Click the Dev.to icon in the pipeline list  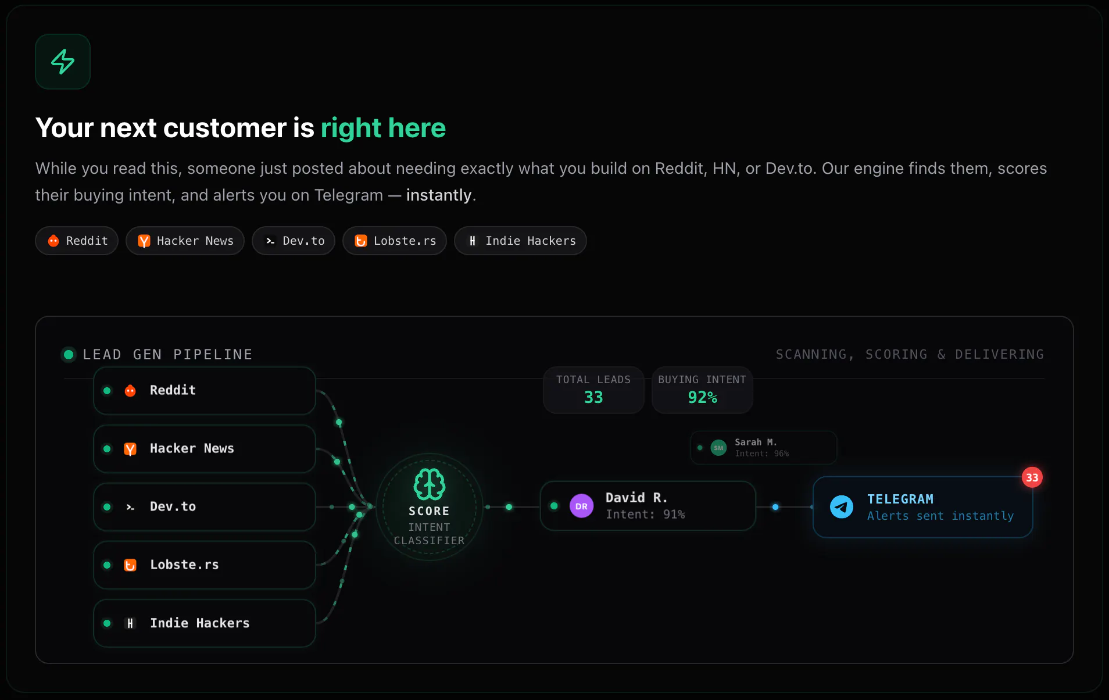[x=130, y=507]
